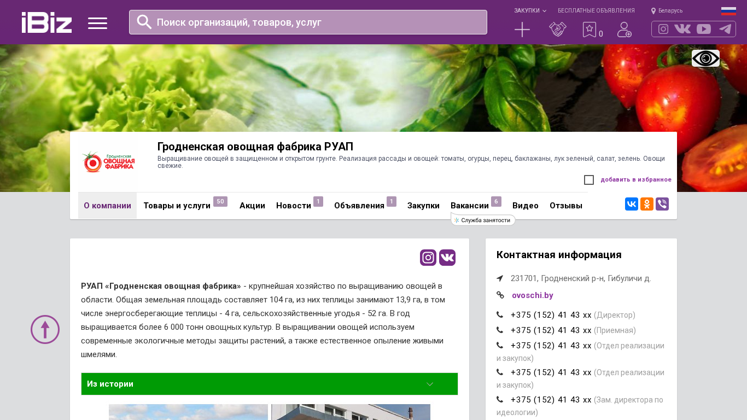Click the Гродненская овощная фабрика company logo
Screen dimensions: 747x420
[x=108, y=162]
